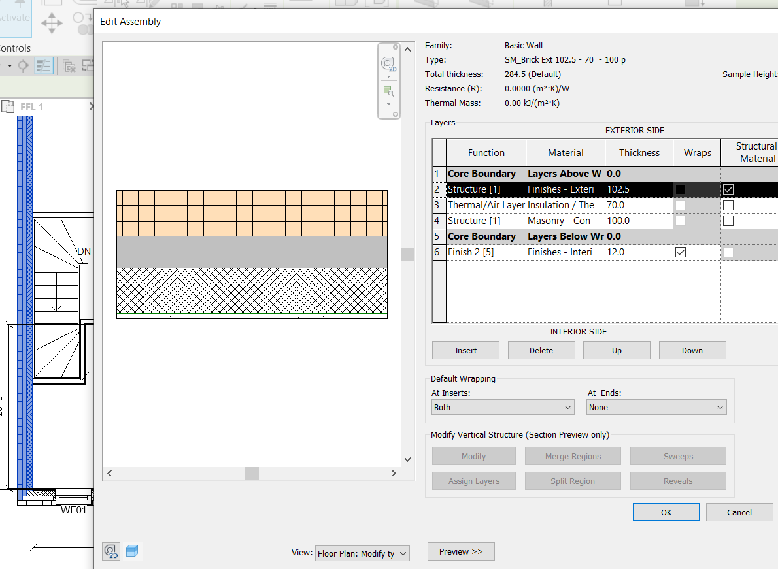
Task: Open the At Inserts wrapping dropdown
Action: (502, 406)
